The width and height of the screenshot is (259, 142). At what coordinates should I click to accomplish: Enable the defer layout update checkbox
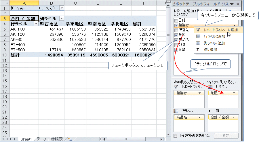click(x=176, y=135)
